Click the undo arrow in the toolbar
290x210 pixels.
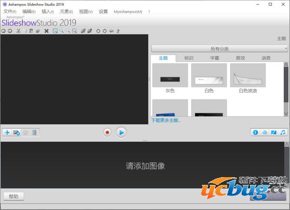click(x=3, y=31)
